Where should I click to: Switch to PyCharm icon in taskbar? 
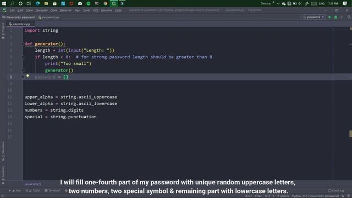(x=114, y=3)
